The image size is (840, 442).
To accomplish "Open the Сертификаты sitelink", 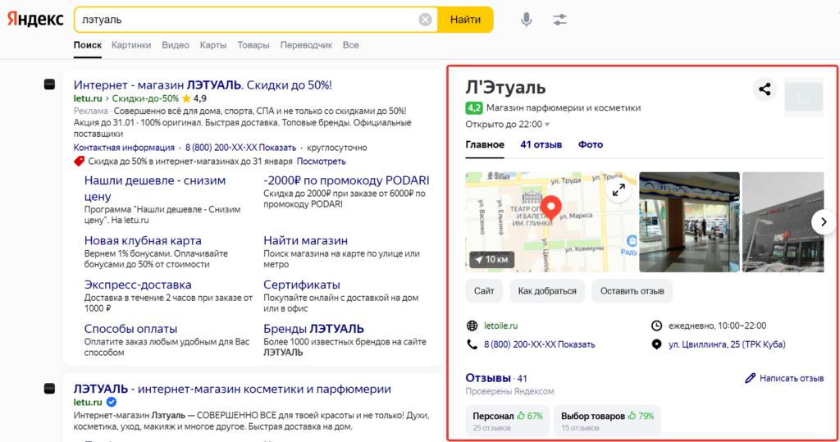I will 302,285.
